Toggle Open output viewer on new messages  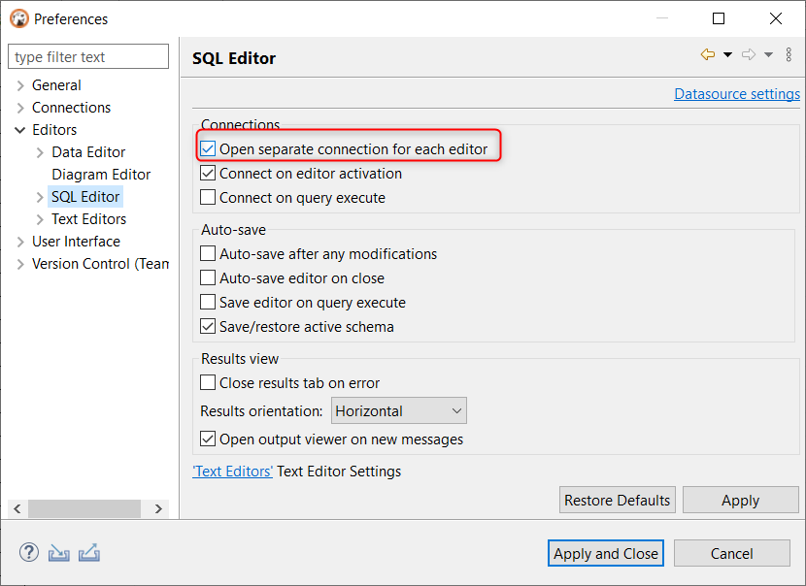click(208, 439)
